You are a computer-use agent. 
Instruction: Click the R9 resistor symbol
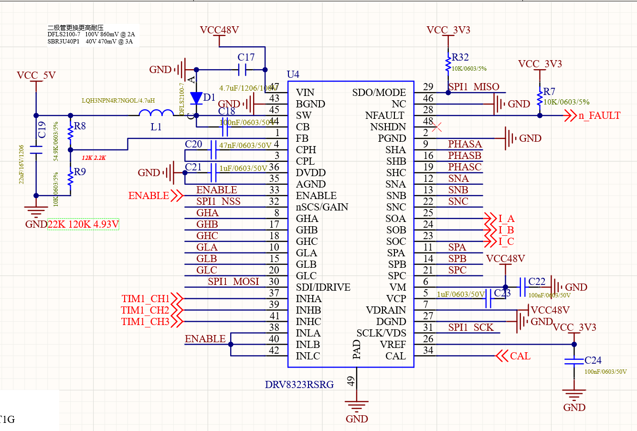[71, 178]
